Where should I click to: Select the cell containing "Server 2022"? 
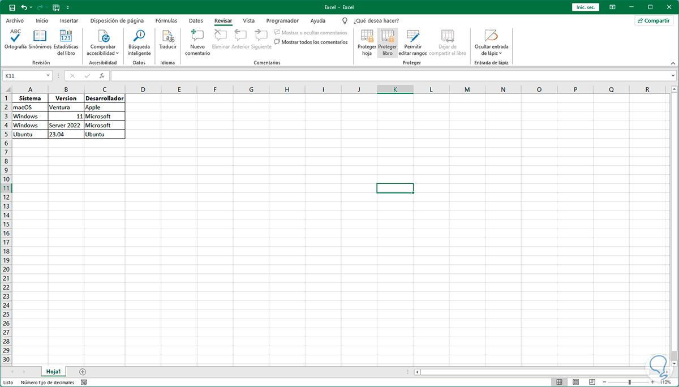tap(66, 125)
